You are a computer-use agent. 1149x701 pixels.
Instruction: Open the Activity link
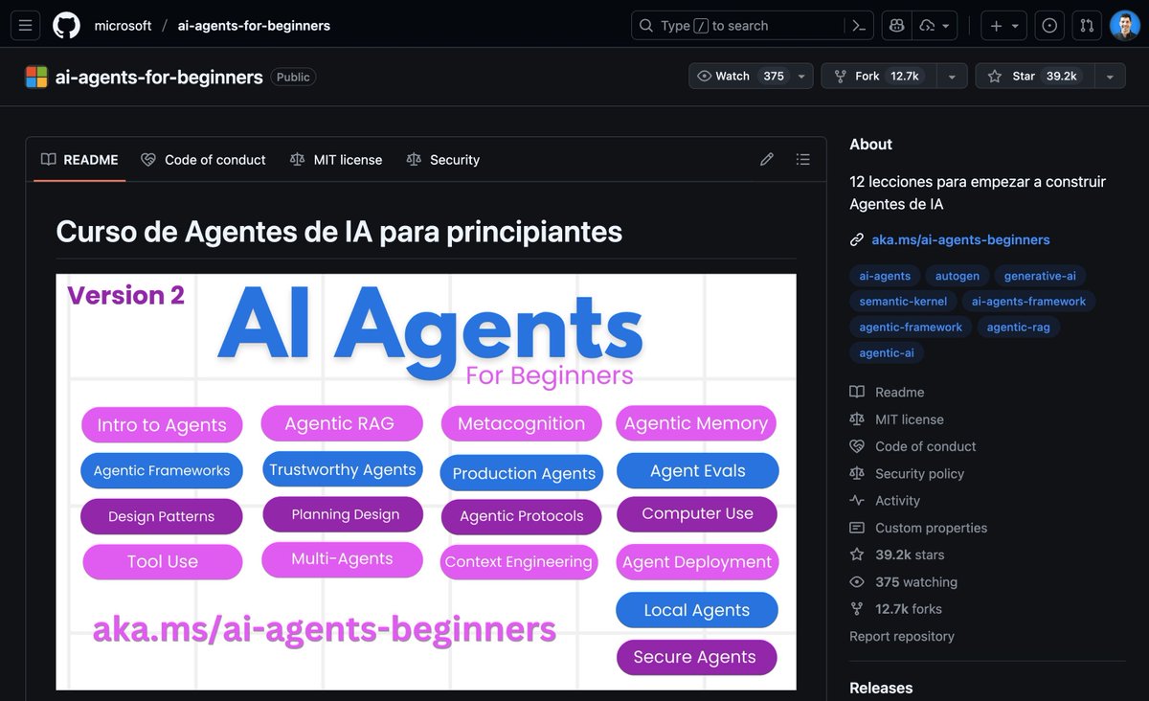click(886, 501)
